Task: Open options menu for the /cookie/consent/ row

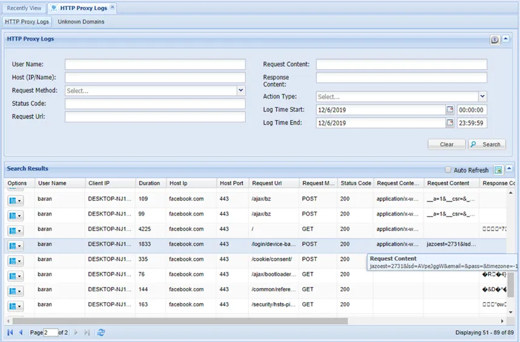Action: pyautogui.click(x=15, y=261)
